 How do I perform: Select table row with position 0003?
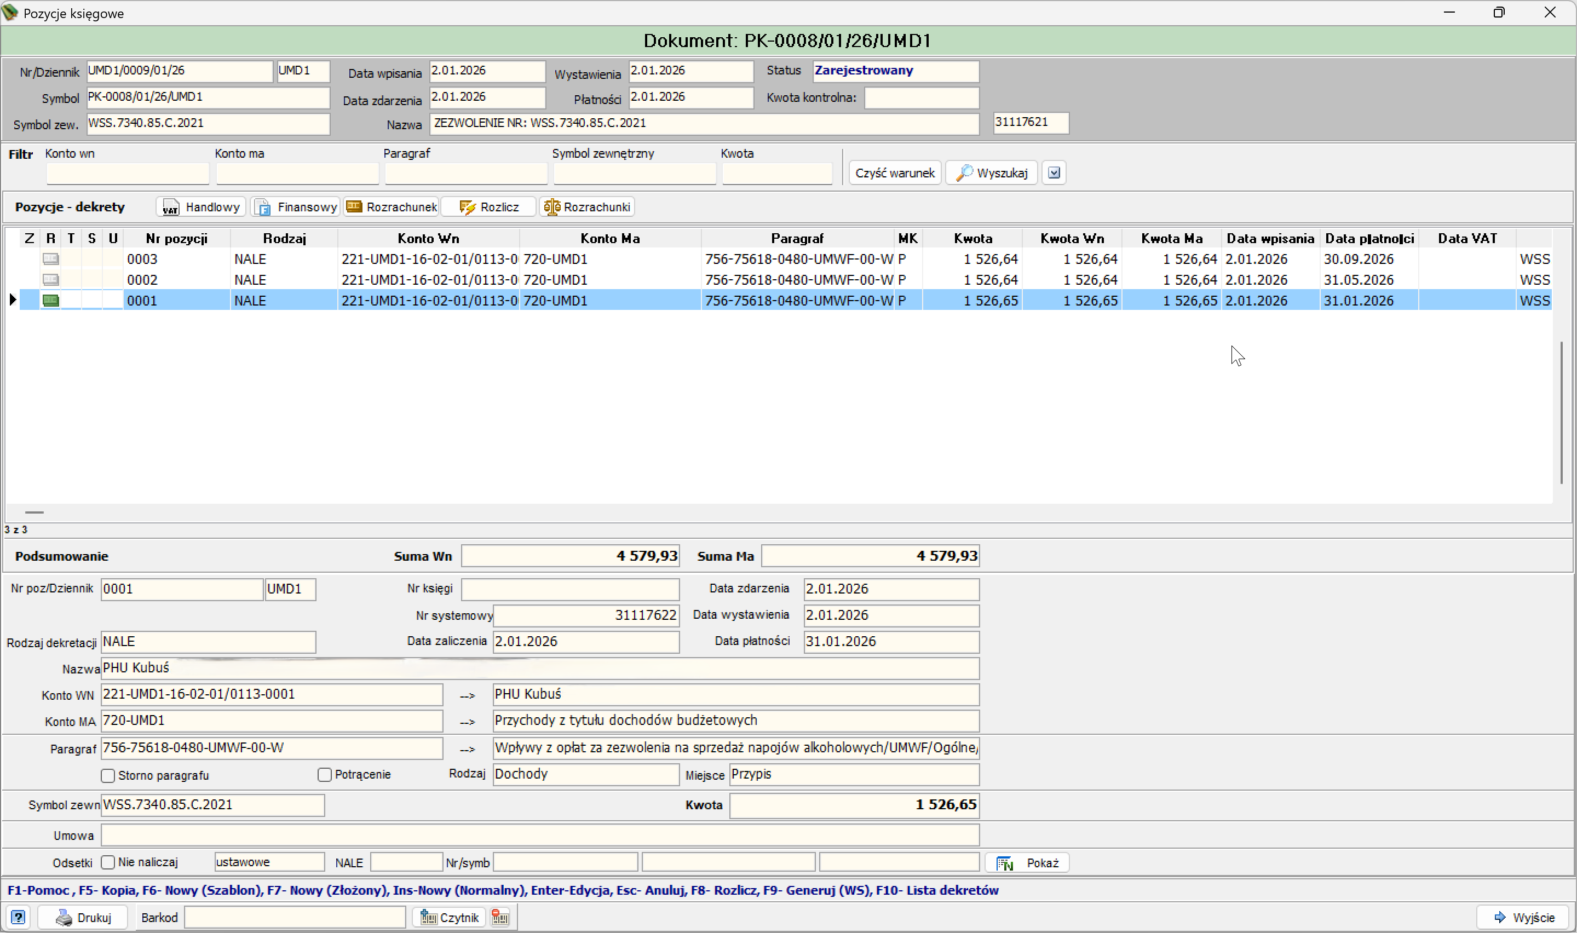(778, 259)
